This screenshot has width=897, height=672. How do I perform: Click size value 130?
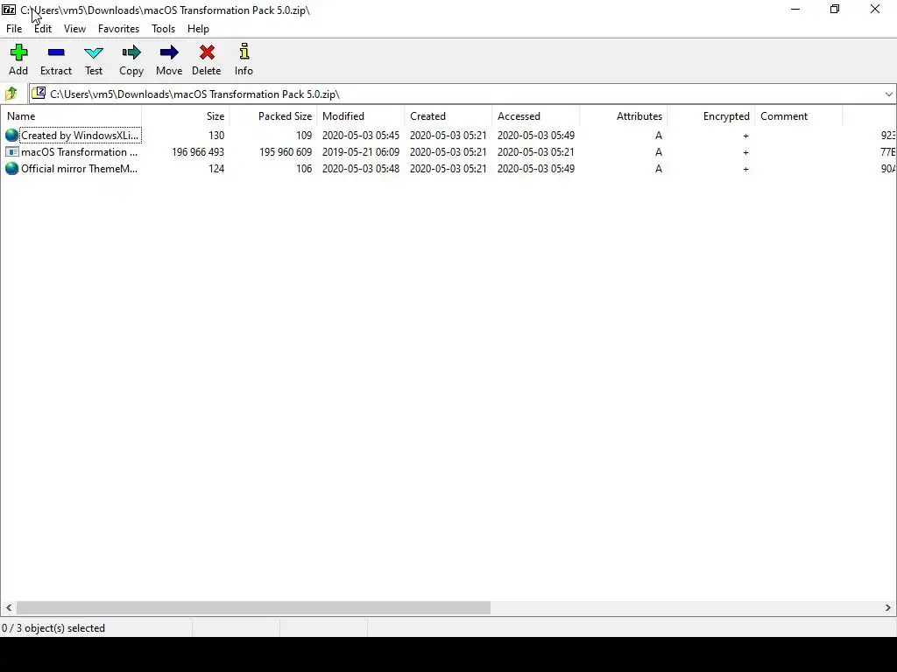point(216,136)
